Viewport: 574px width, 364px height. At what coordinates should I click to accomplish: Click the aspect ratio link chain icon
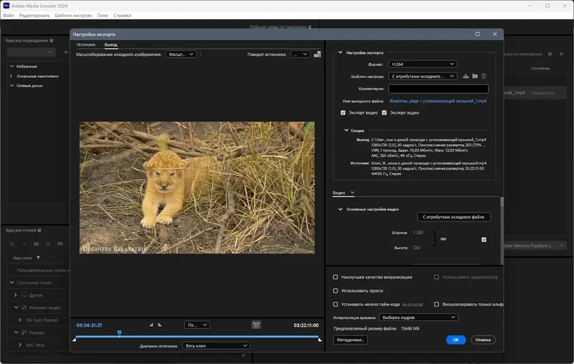point(443,239)
